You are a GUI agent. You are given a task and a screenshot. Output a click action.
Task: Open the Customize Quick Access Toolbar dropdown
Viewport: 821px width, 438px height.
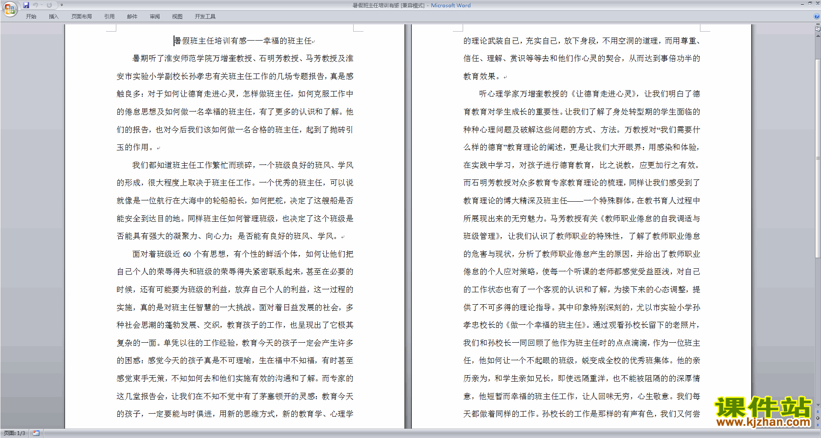62,5
